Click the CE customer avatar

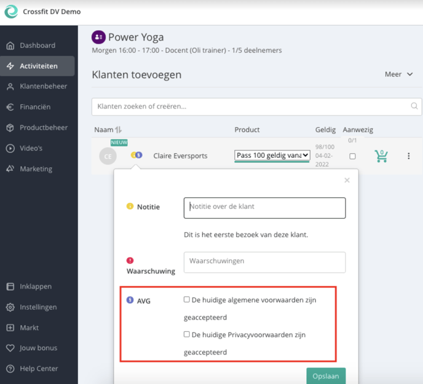coord(108,156)
